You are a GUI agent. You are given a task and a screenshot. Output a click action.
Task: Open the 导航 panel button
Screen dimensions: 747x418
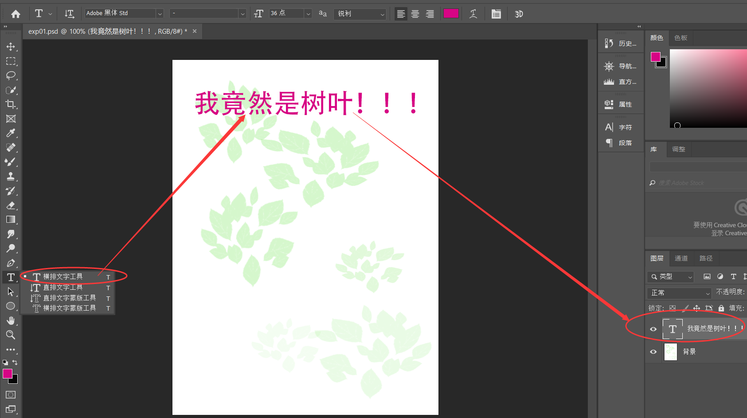click(621, 66)
